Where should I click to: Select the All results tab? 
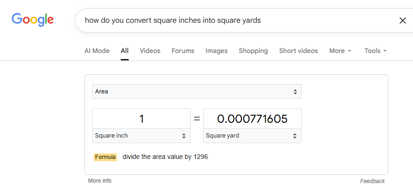pos(124,51)
